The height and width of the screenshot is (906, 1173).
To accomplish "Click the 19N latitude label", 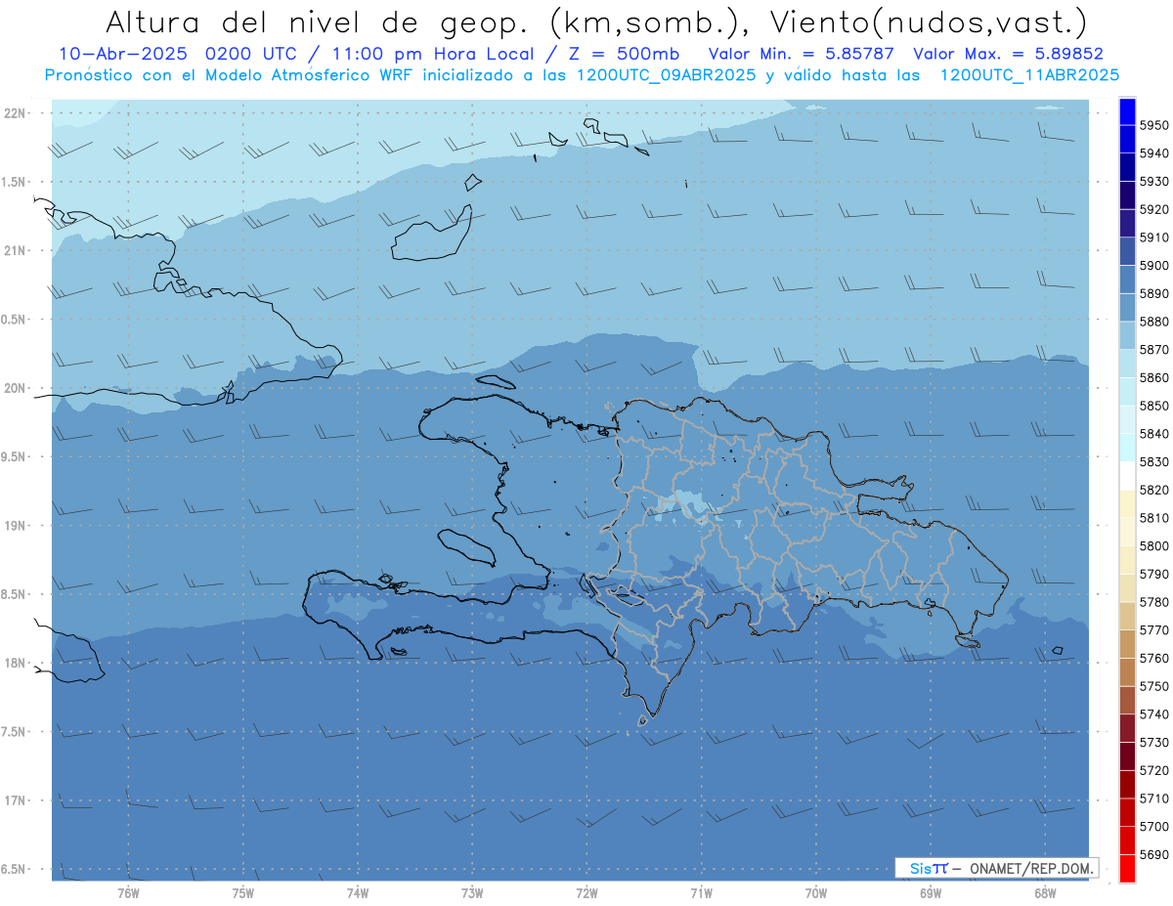I will [15, 525].
